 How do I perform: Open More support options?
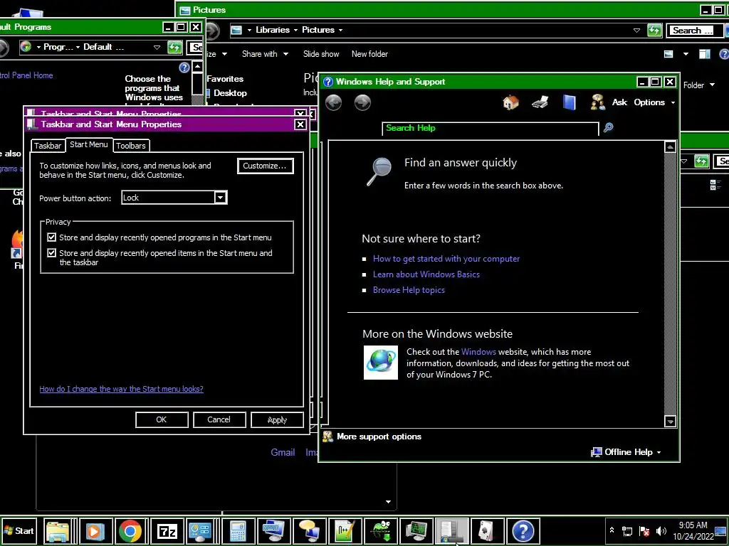[x=379, y=437]
